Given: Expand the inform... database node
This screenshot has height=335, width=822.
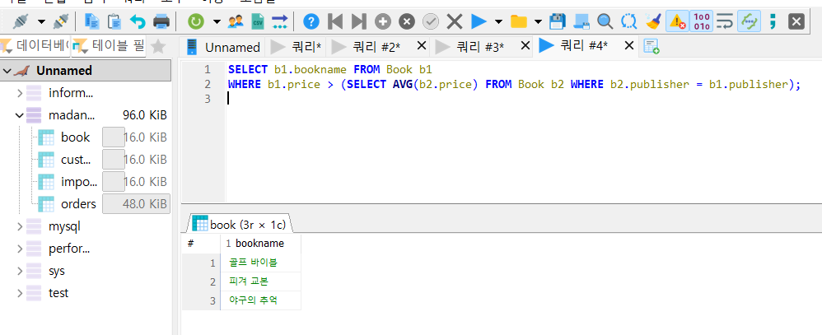Looking at the screenshot, I should point(20,93).
